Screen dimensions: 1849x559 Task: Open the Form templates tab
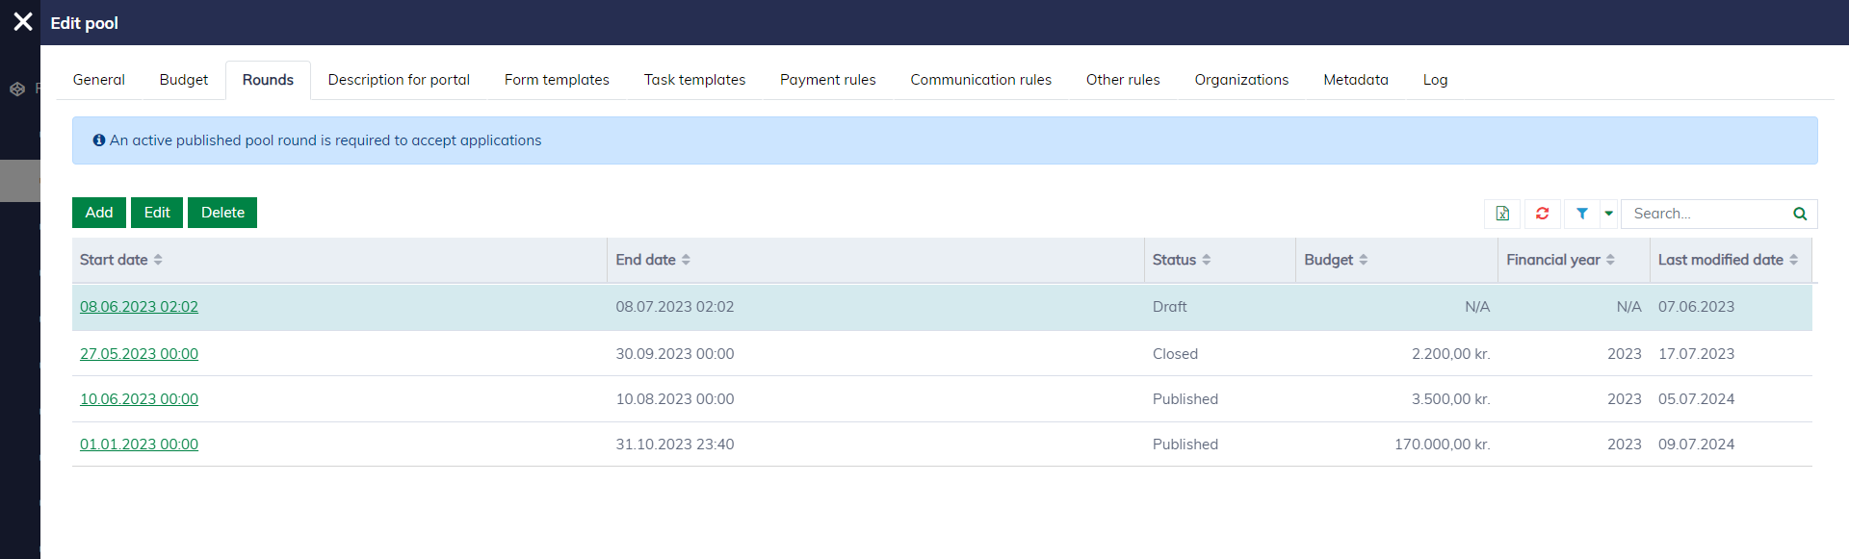click(557, 80)
